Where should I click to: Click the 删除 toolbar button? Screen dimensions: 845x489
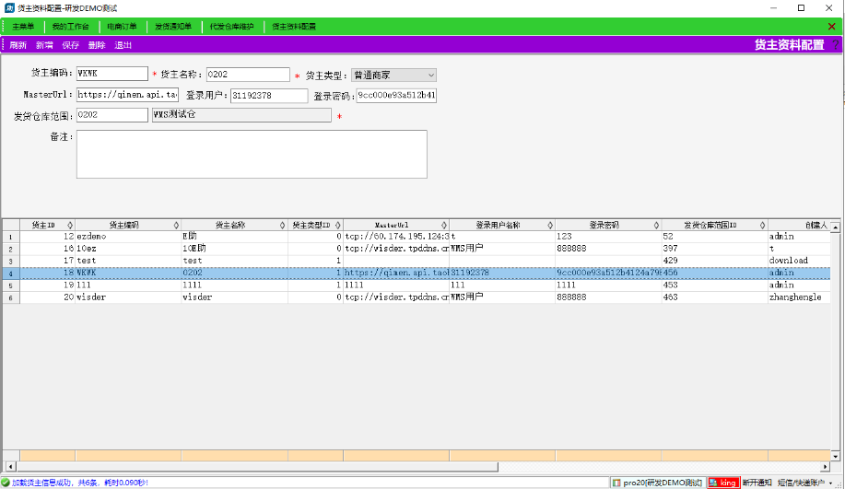point(97,45)
